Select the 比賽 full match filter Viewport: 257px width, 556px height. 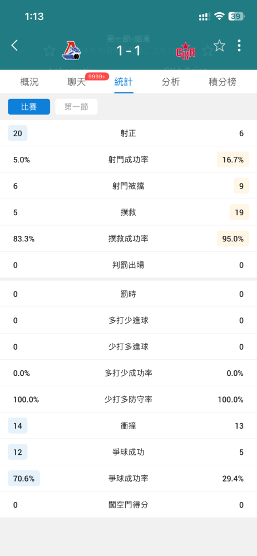(x=29, y=107)
